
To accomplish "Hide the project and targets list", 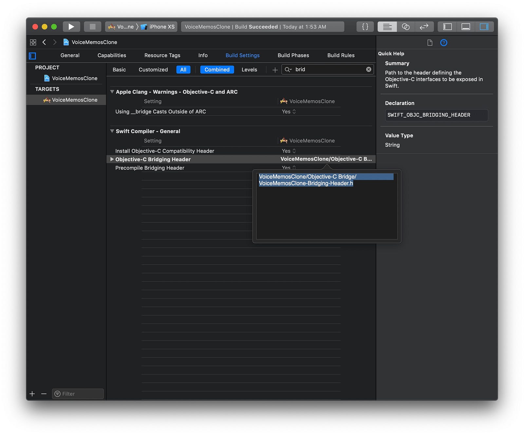I will pyautogui.click(x=32, y=56).
